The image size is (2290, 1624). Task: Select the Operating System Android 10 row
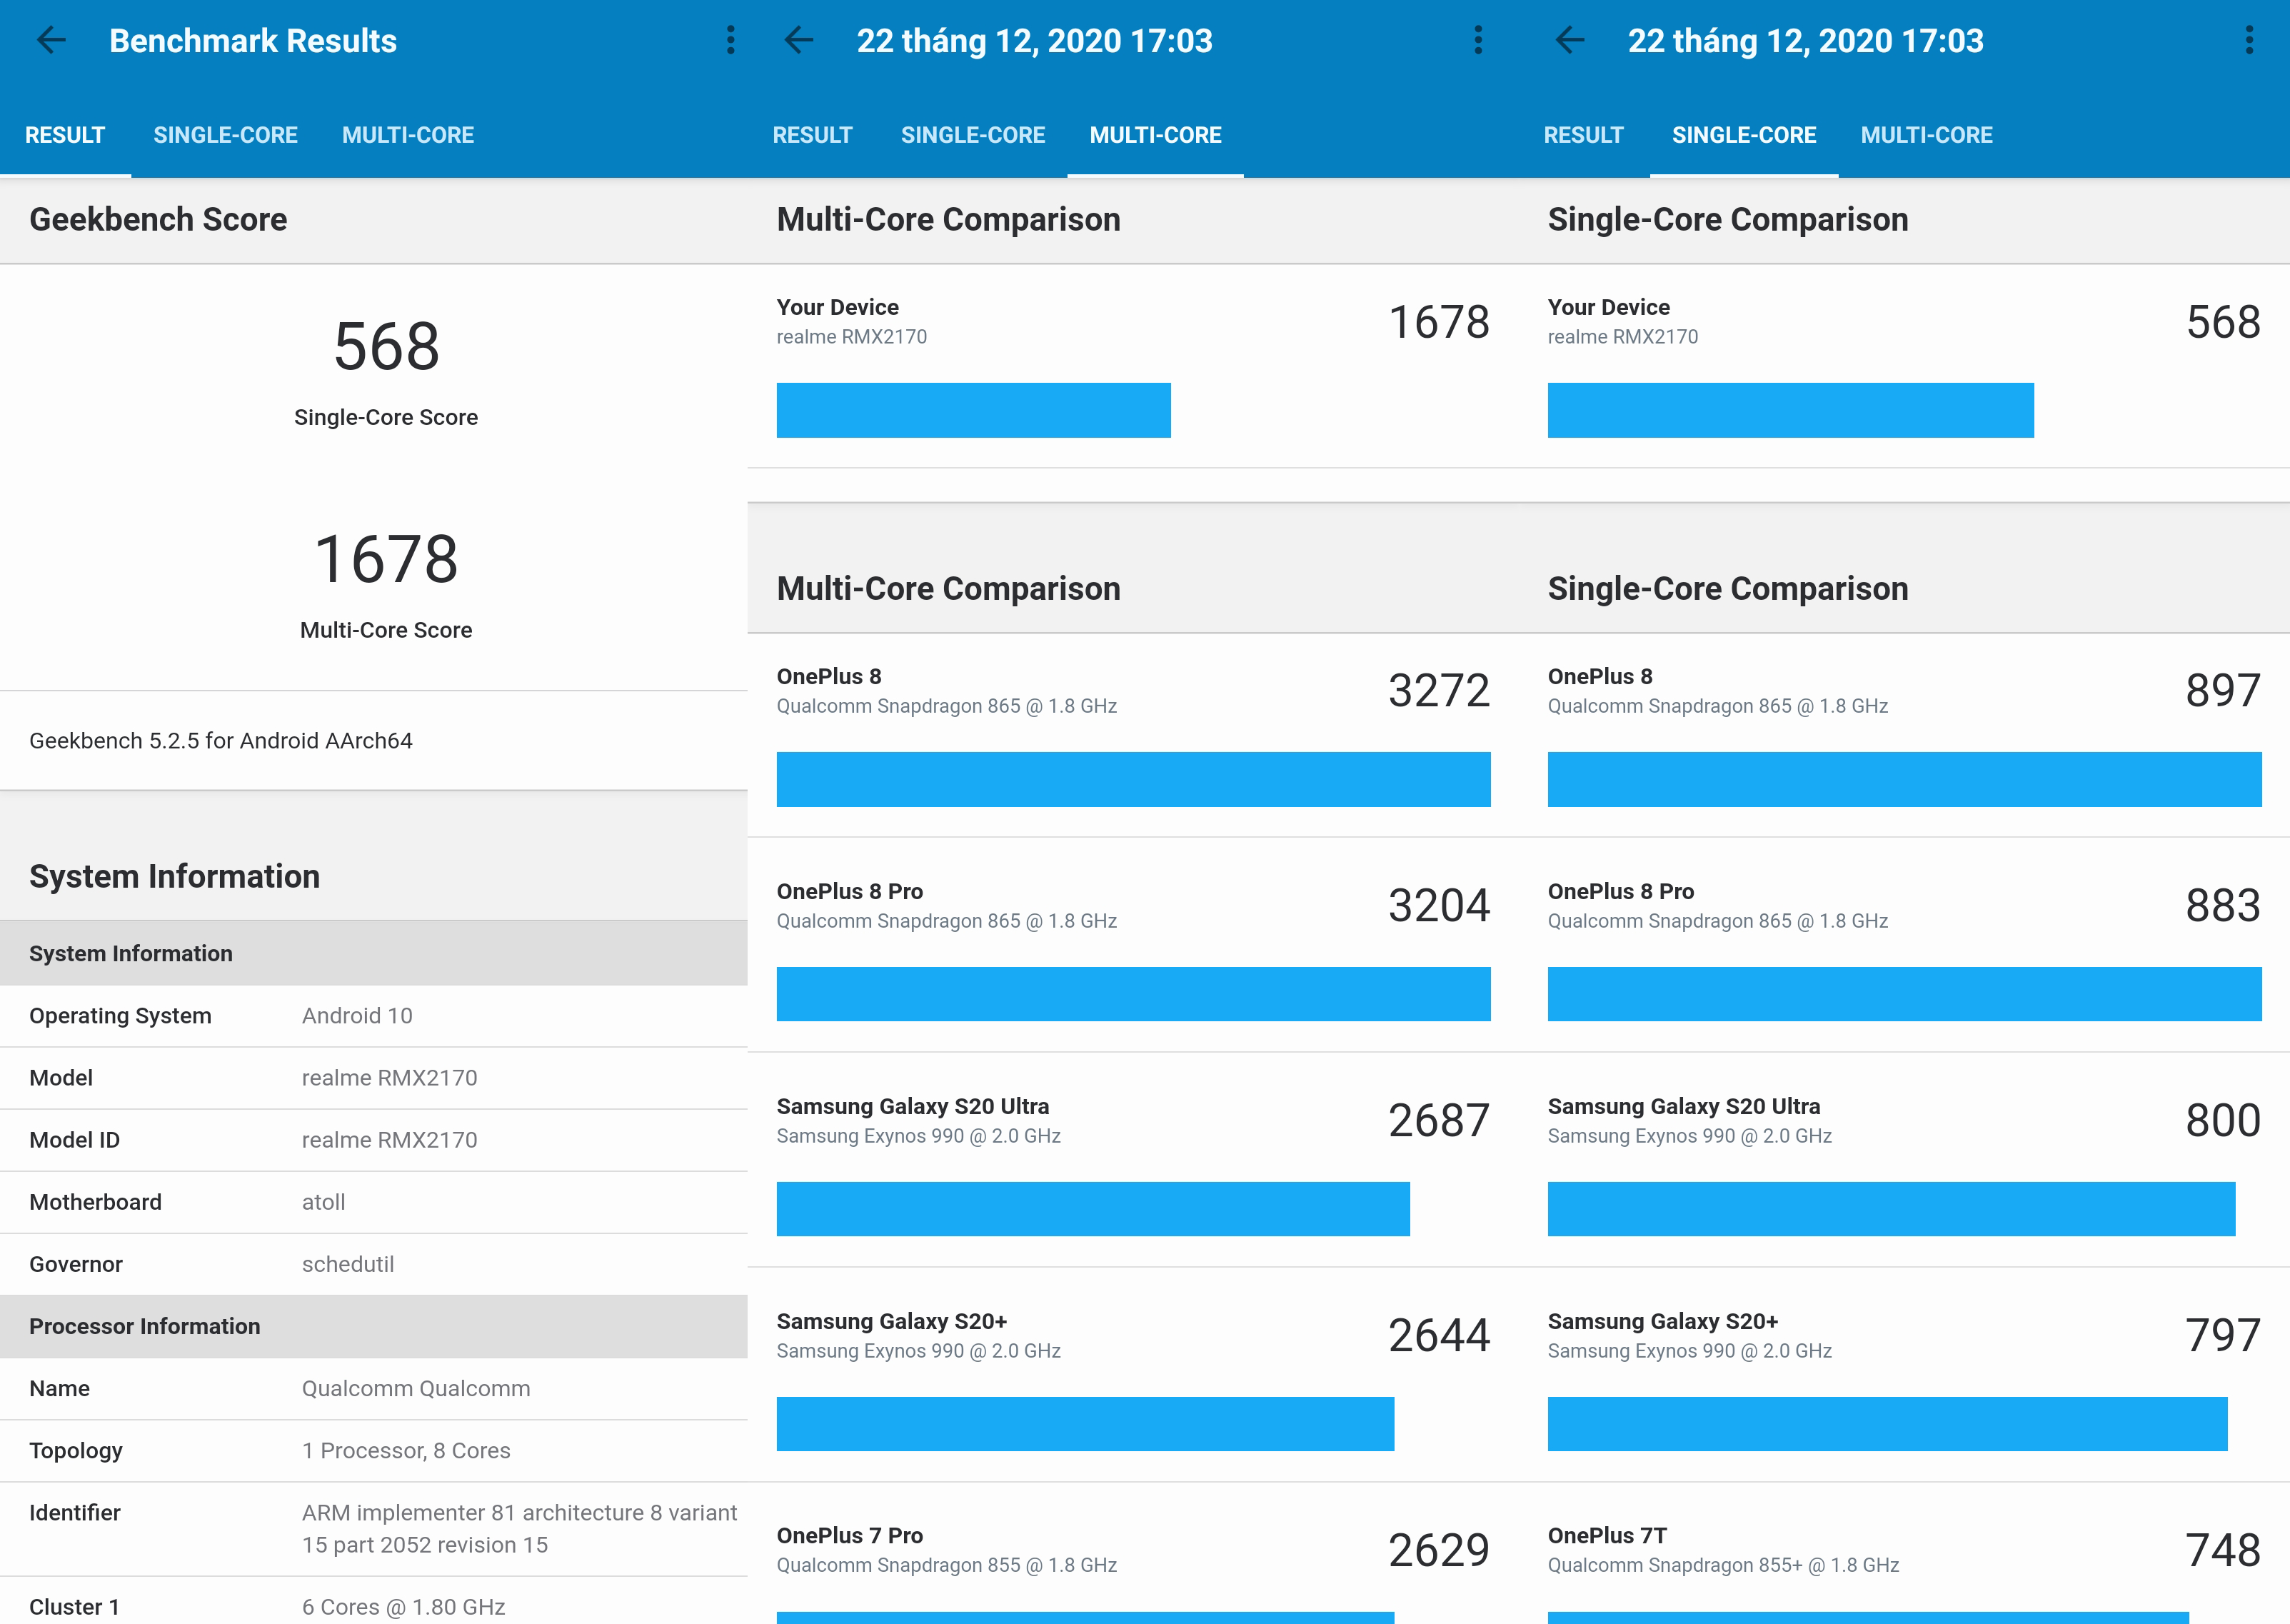click(x=374, y=1016)
